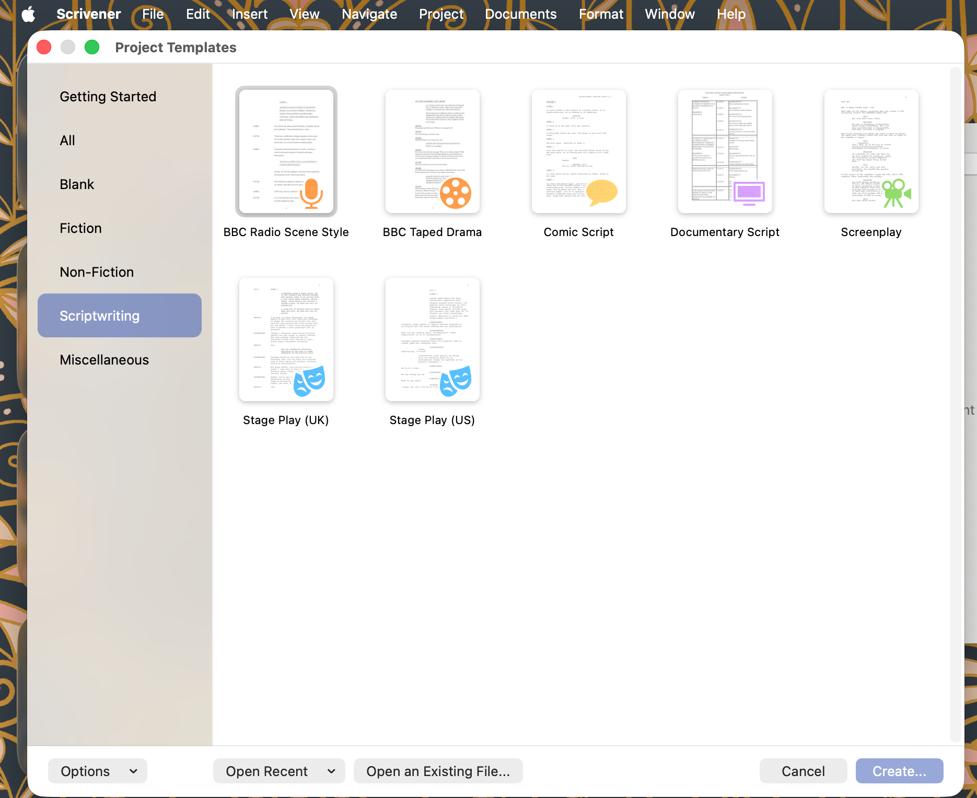This screenshot has height=798, width=977.
Task: Pick the Documentary Script template thumbnail
Action: click(725, 151)
